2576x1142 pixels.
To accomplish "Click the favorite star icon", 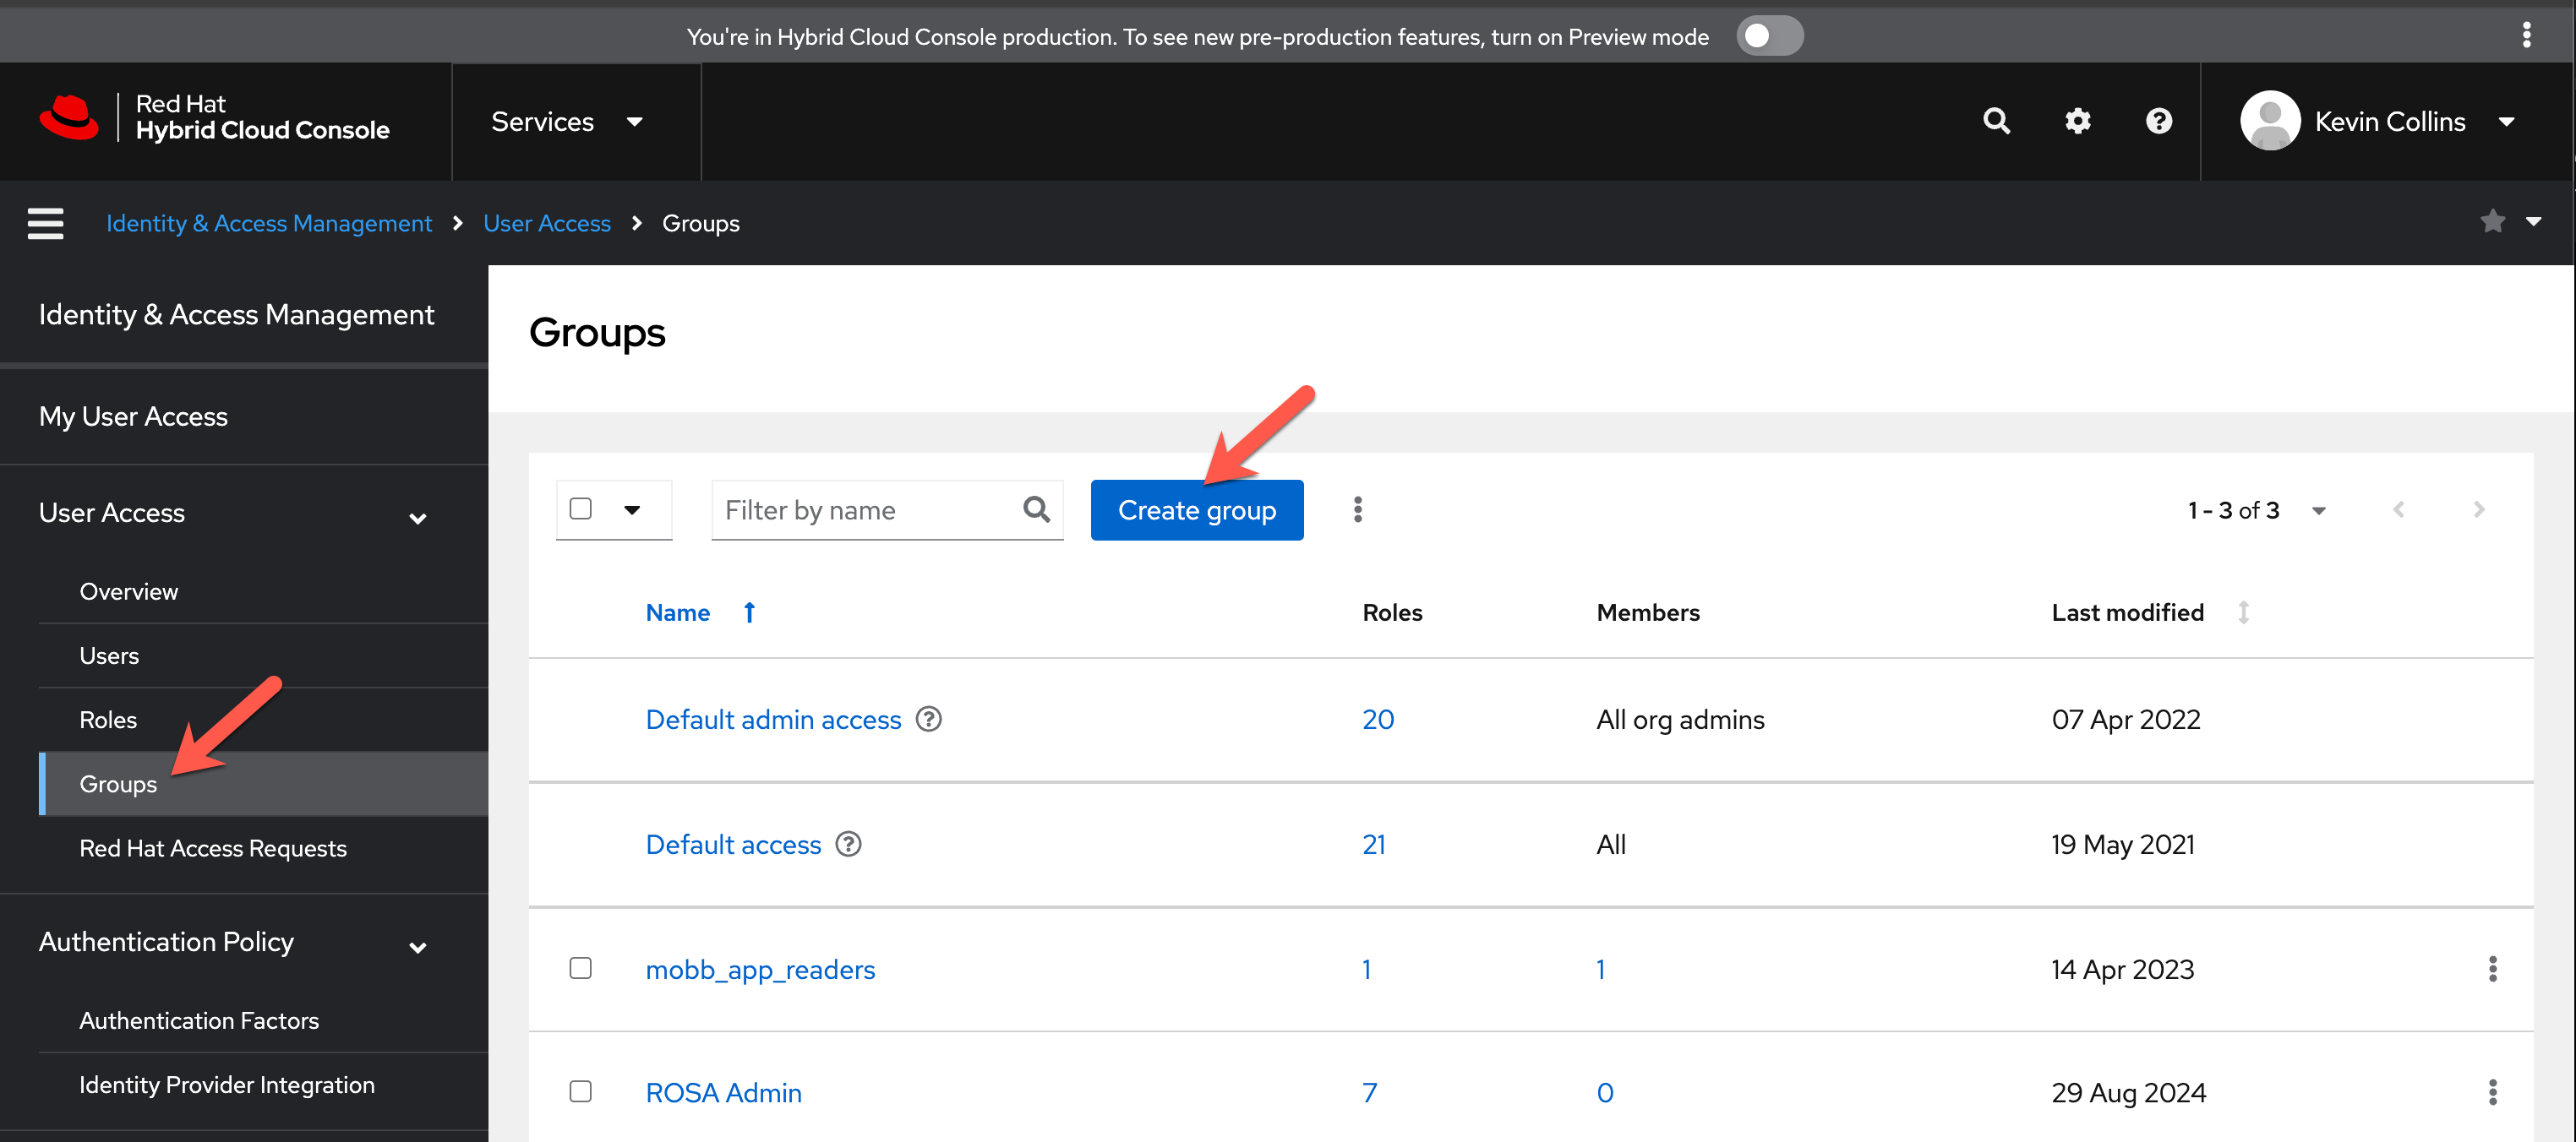I will click(2492, 220).
